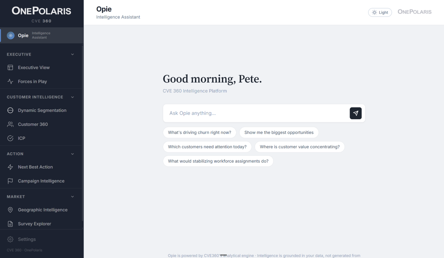Open the Customer 360 panel icon

tap(10, 124)
